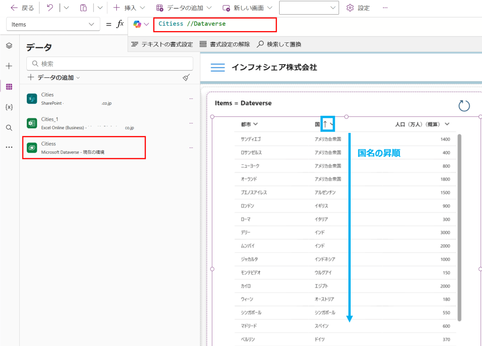Viewport: 482px width, 346px height.
Task: Click the 戻る back button
Action: coord(22,8)
